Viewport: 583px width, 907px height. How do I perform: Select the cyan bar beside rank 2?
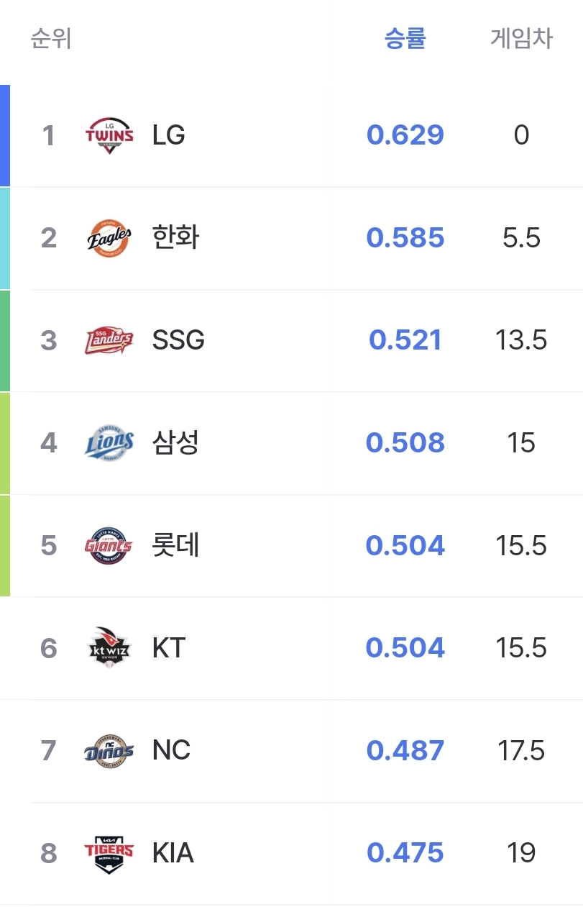pyautogui.click(x=5, y=239)
